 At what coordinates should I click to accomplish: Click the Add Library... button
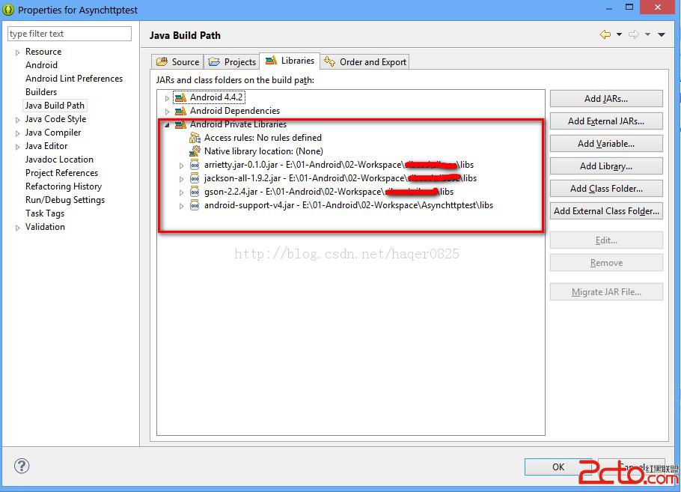pyautogui.click(x=606, y=166)
